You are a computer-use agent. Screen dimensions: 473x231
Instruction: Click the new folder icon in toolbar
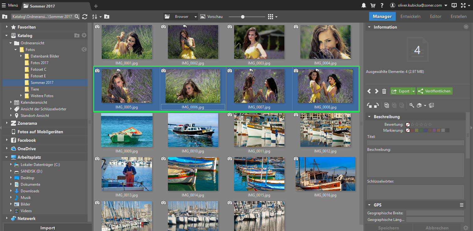[x=107, y=17]
